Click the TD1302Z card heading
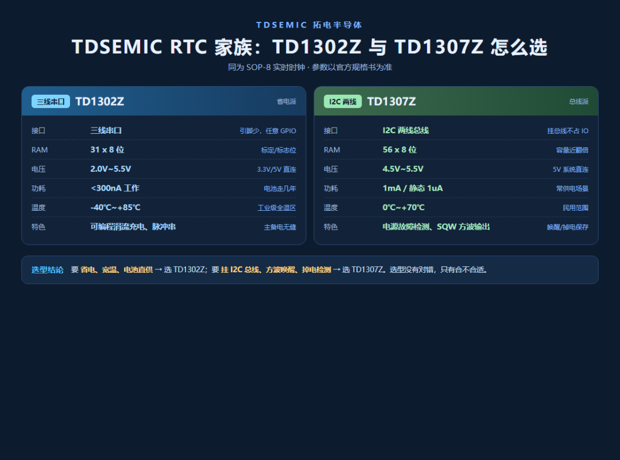Image resolution: width=620 pixels, height=460 pixels. pyautogui.click(x=100, y=102)
